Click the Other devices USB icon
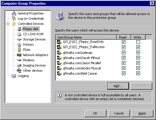 (19, 71)
